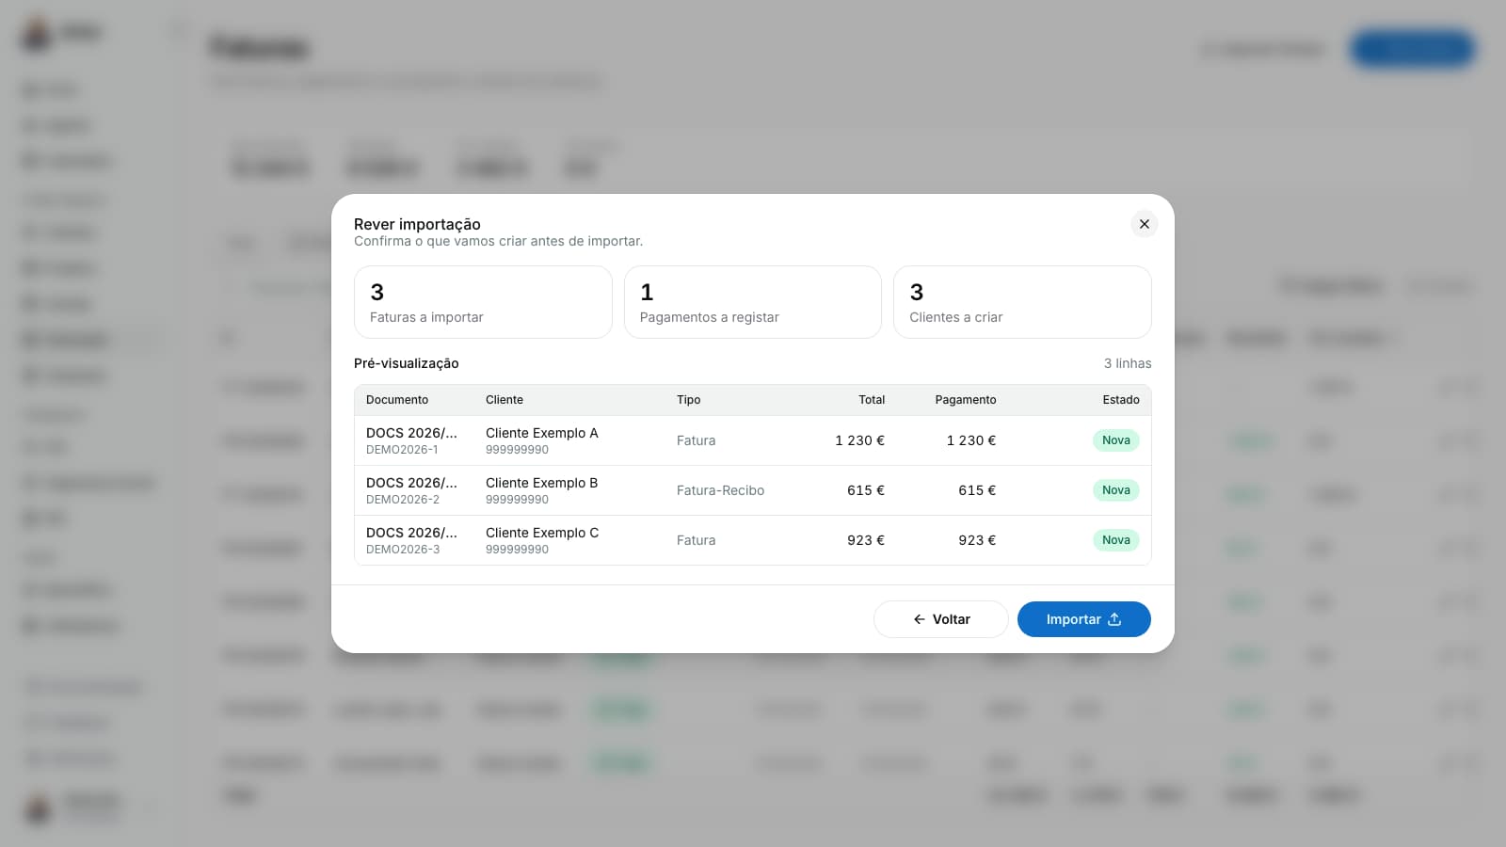Click the Cliente column header
This screenshot has height=847, width=1506.
point(505,400)
